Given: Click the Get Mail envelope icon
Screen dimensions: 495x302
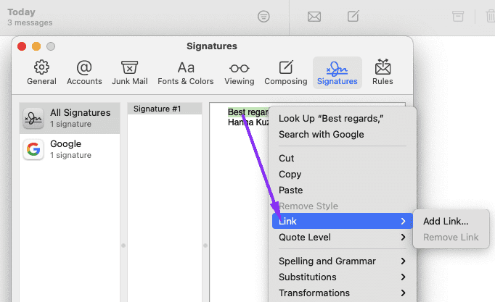Looking at the screenshot, I should point(314,16).
